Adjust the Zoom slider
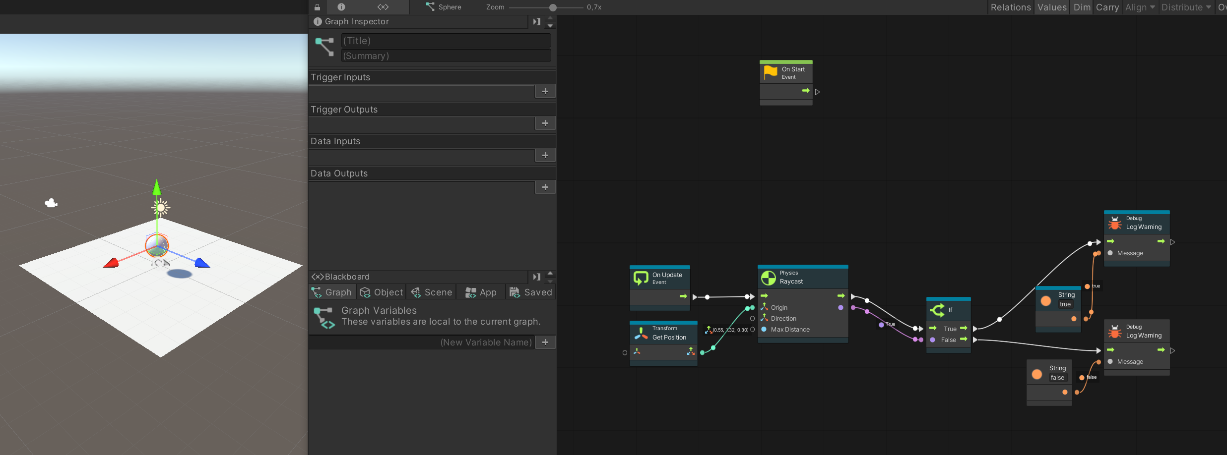 tap(552, 7)
